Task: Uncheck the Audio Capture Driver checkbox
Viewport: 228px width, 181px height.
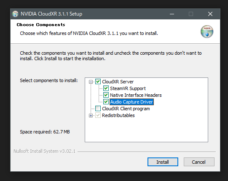Action: coord(106,102)
